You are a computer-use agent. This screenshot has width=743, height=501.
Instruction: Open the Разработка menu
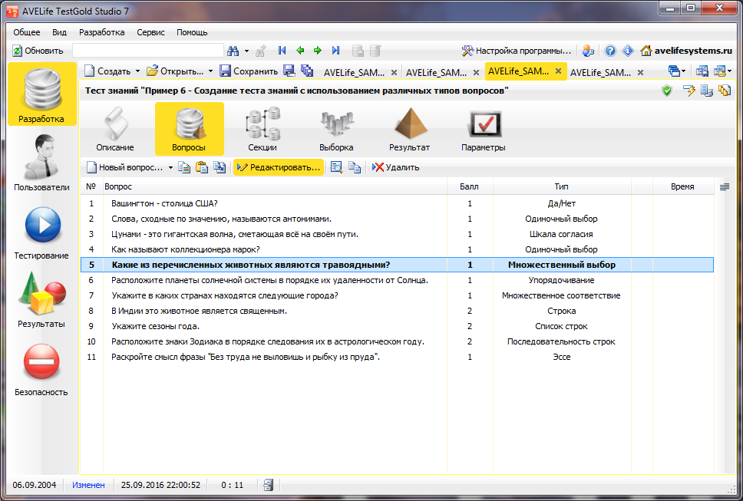101,32
